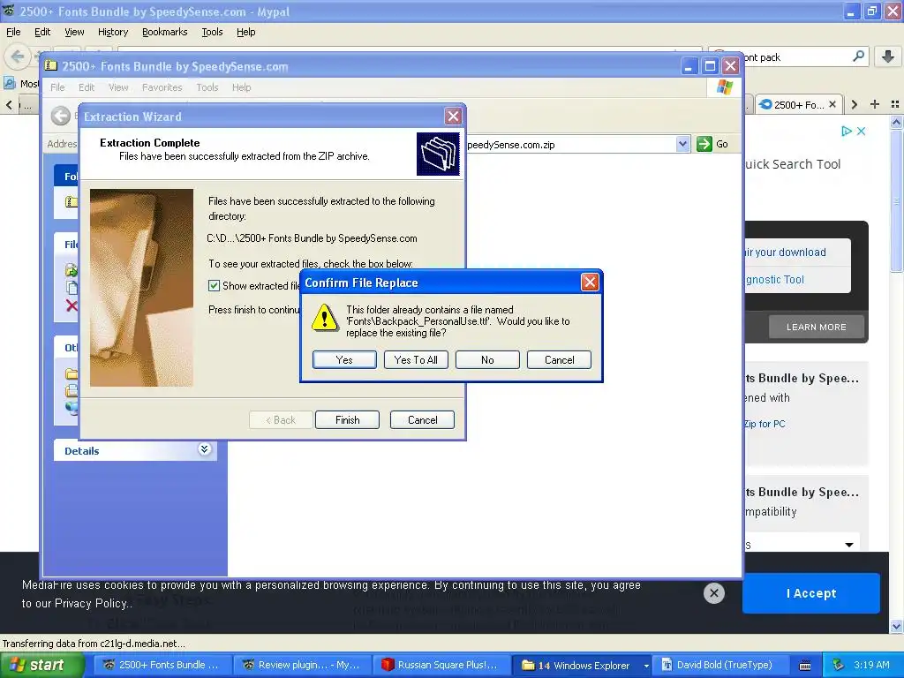Click the browser page scrollbar down arrow
904x678 pixels.
point(896,626)
